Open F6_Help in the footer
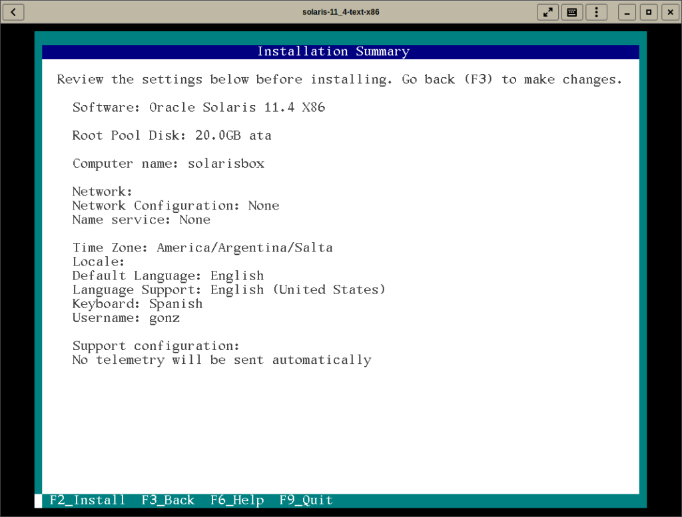 click(237, 500)
